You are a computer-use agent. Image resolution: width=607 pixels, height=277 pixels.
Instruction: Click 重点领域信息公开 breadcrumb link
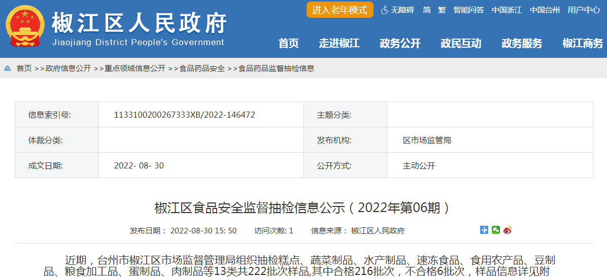coord(135,68)
